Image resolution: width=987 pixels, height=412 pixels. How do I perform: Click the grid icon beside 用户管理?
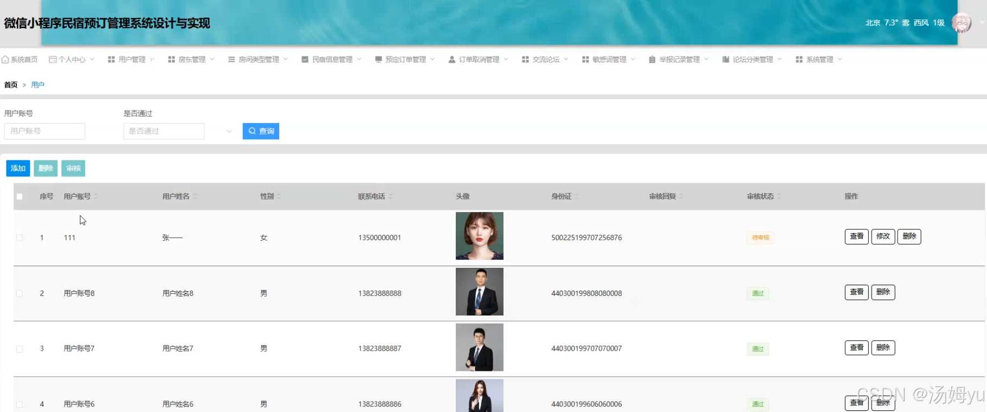(x=112, y=60)
